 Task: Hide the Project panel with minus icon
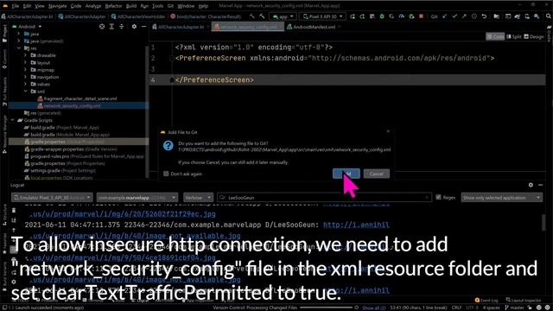pos(144,27)
